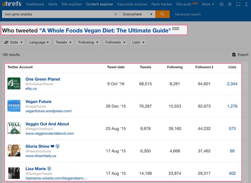
Task: Sort by Followers column header
Action: pos(204,67)
